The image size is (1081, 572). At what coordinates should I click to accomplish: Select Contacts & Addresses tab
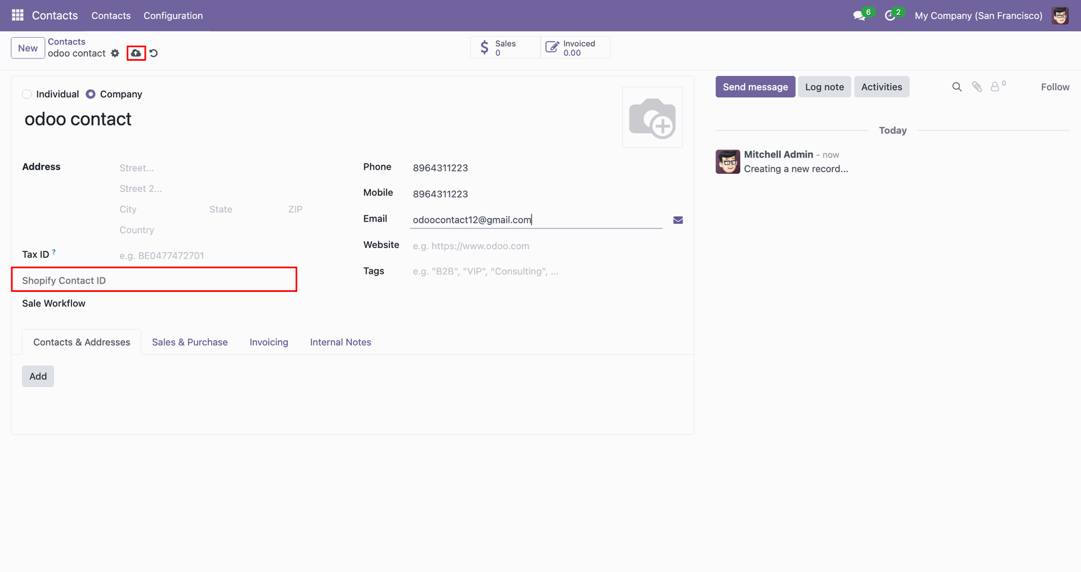(82, 342)
